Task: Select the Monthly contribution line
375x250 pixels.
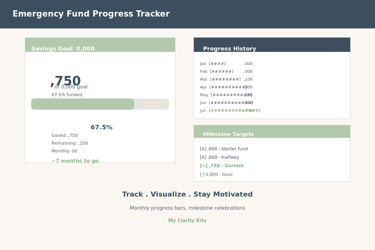Action: tap(64, 151)
